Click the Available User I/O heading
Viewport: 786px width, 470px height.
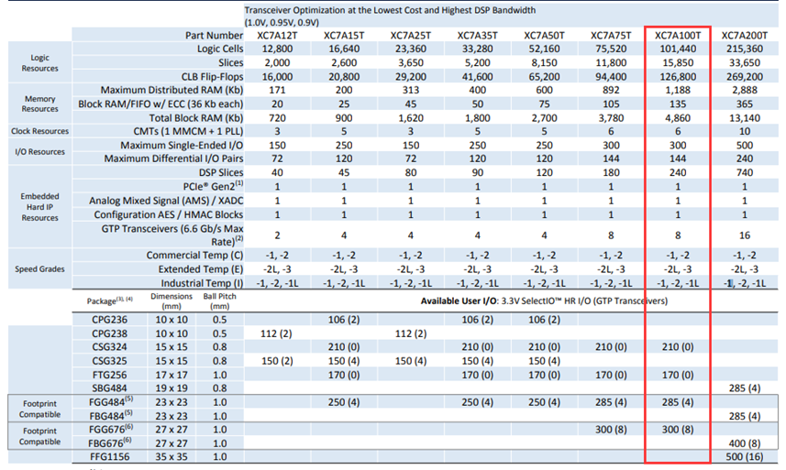(x=544, y=301)
